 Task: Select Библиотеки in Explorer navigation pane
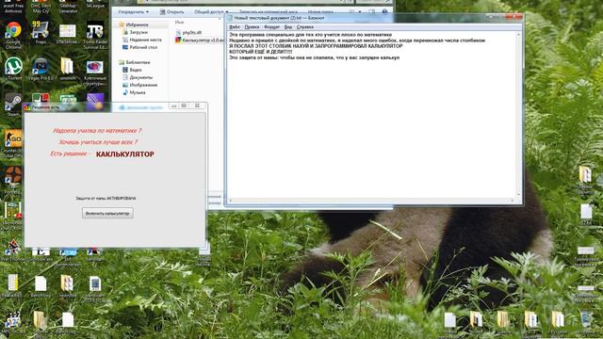click(134, 62)
